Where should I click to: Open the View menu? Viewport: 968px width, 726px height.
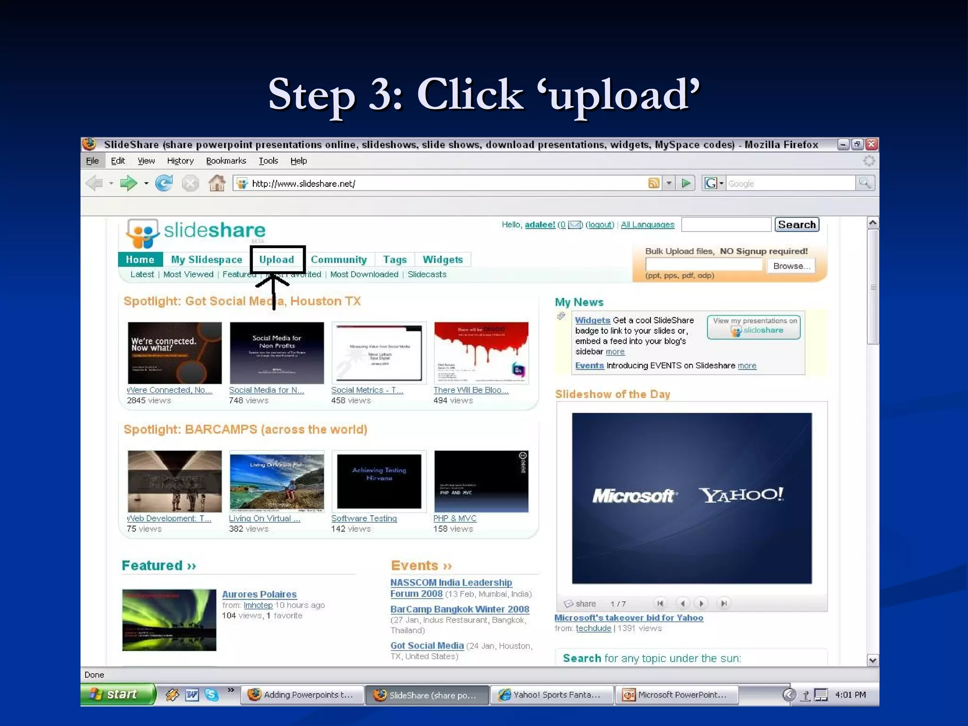point(146,161)
